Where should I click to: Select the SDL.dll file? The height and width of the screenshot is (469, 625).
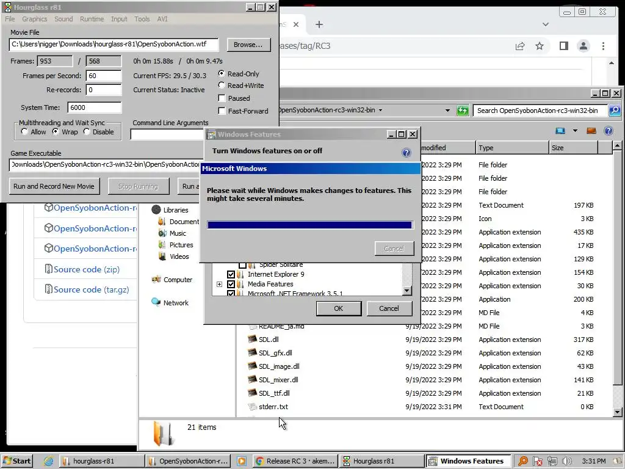[269, 340]
